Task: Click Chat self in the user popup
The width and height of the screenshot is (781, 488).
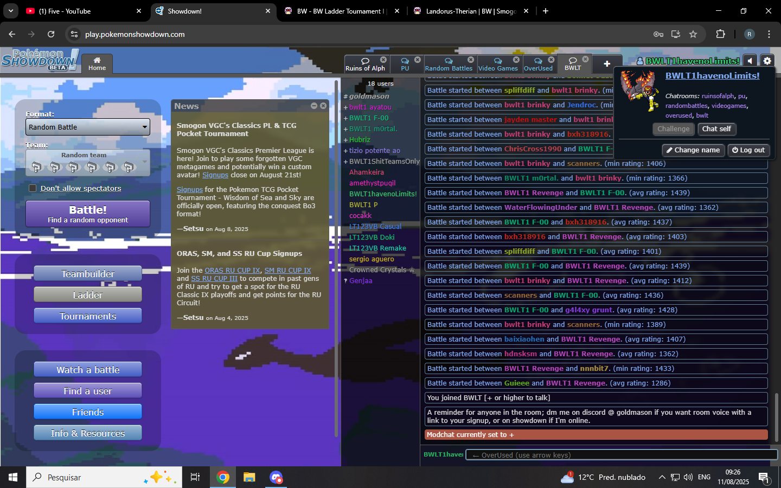Action: (716, 129)
